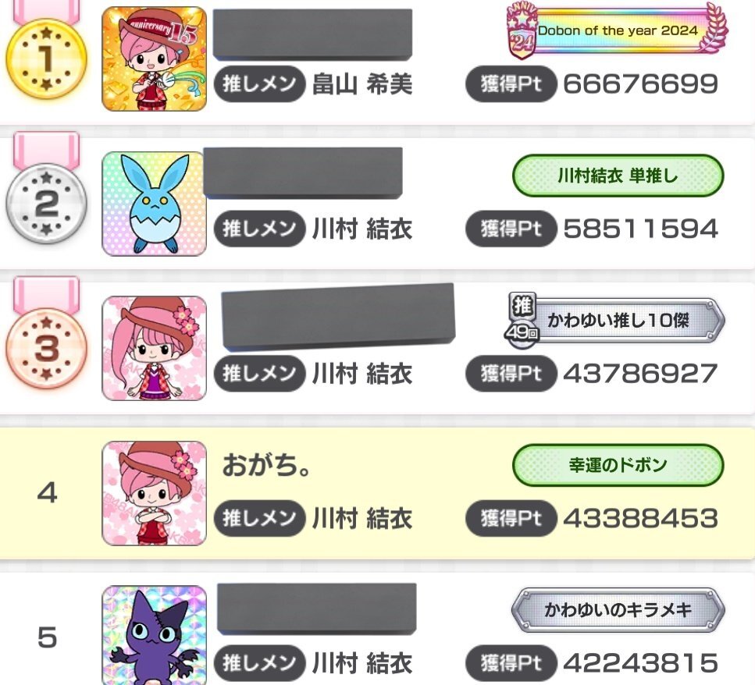Open the purple cat avatar profile
The width and height of the screenshot is (755, 685).
tap(154, 635)
